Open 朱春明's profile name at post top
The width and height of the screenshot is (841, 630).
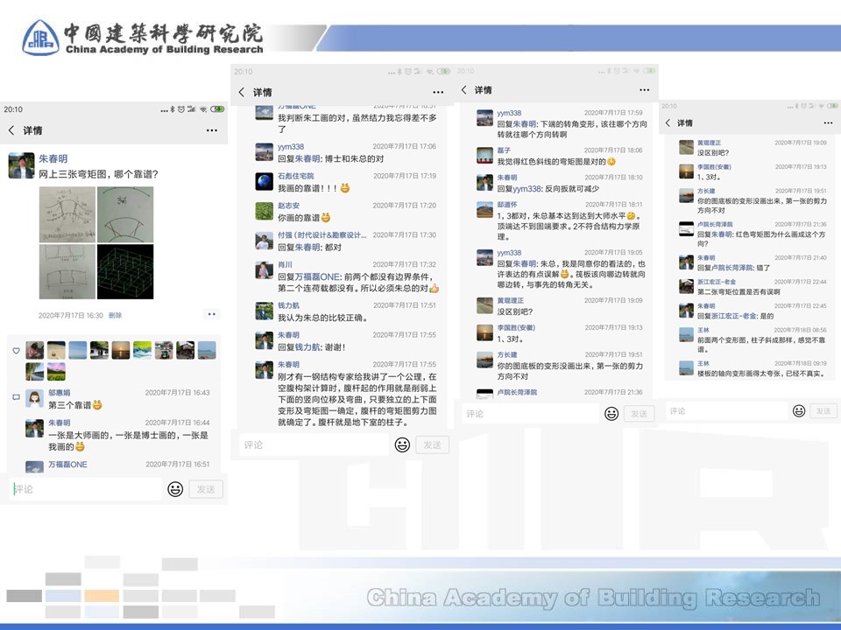coord(53,159)
